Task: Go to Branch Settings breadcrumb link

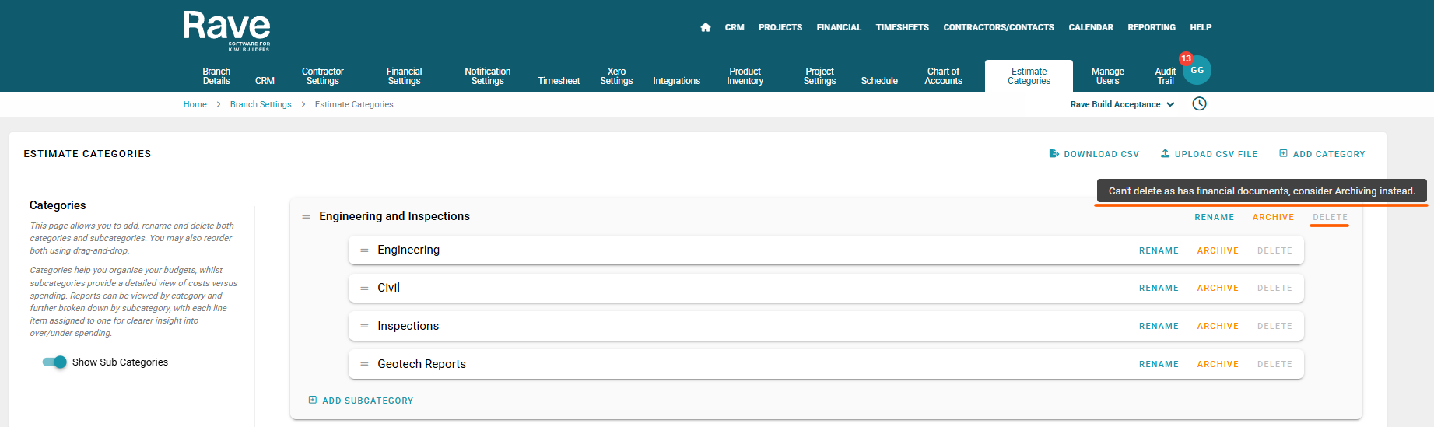Action: click(261, 104)
